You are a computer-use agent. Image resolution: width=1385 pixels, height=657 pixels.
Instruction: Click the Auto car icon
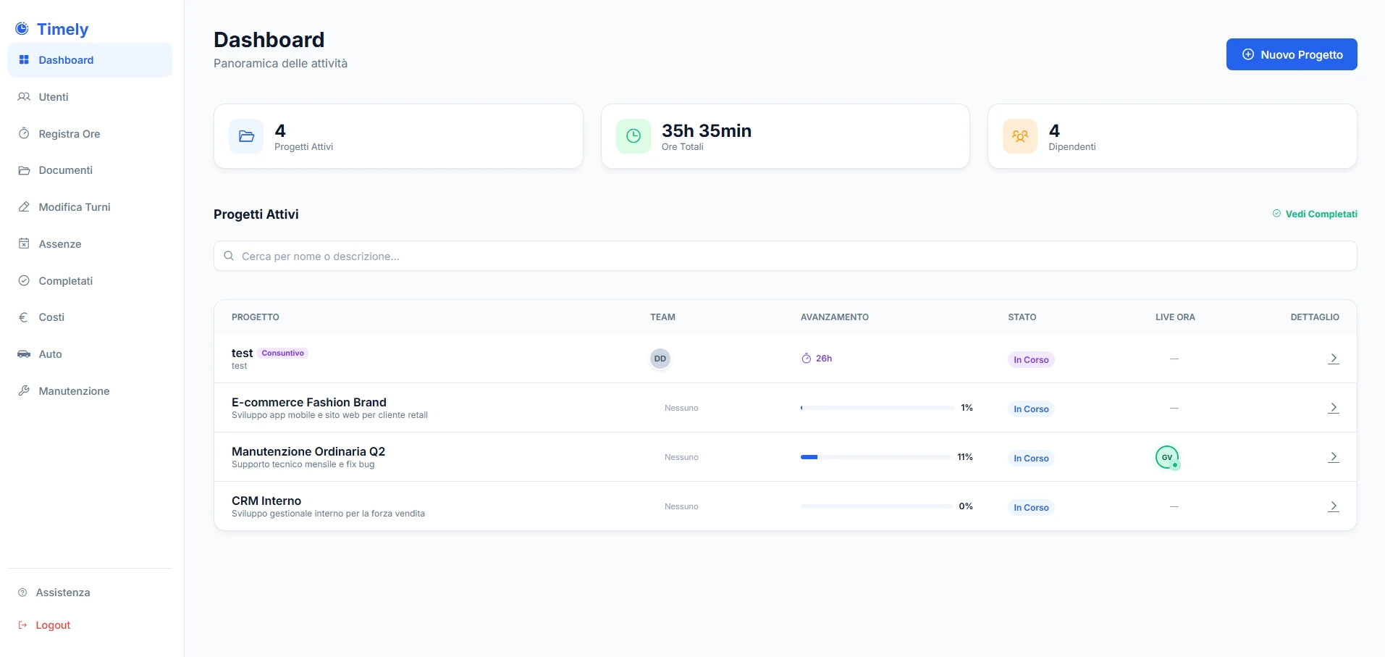pos(24,354)
